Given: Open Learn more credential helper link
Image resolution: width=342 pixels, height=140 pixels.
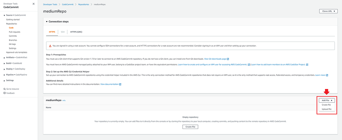Looking at the screenshot, I should point(320,75).
